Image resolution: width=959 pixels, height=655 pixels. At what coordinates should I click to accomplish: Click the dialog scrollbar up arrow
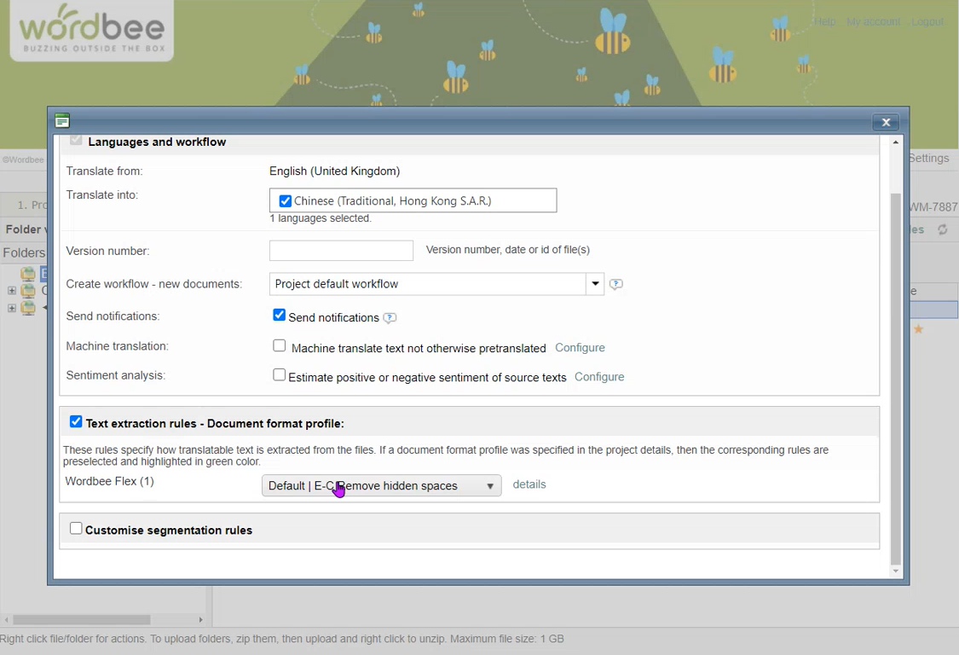pyautogui.click(x=895, y=142)
